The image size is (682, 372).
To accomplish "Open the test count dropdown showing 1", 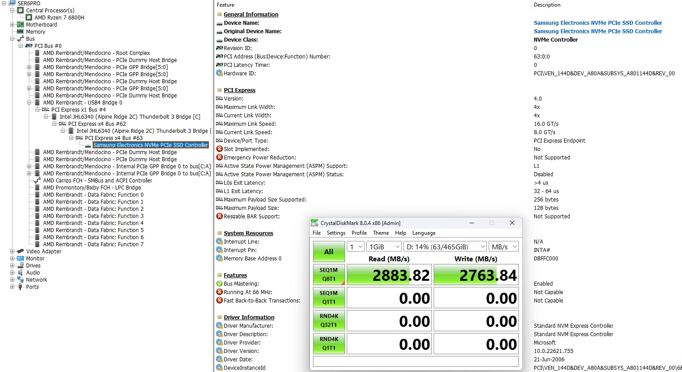I will pyautogui.click(x=355, y=247).
